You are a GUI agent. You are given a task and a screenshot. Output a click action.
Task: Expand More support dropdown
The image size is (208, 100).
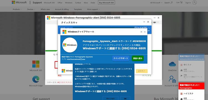click(93, 9)
